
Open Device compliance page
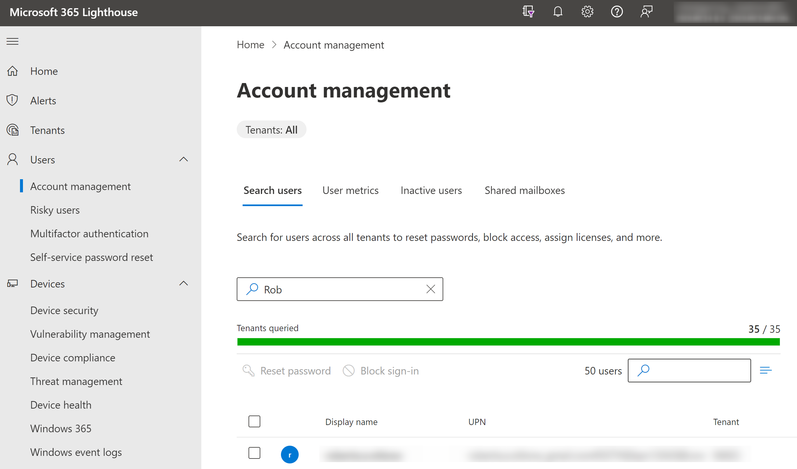point(73,358)
